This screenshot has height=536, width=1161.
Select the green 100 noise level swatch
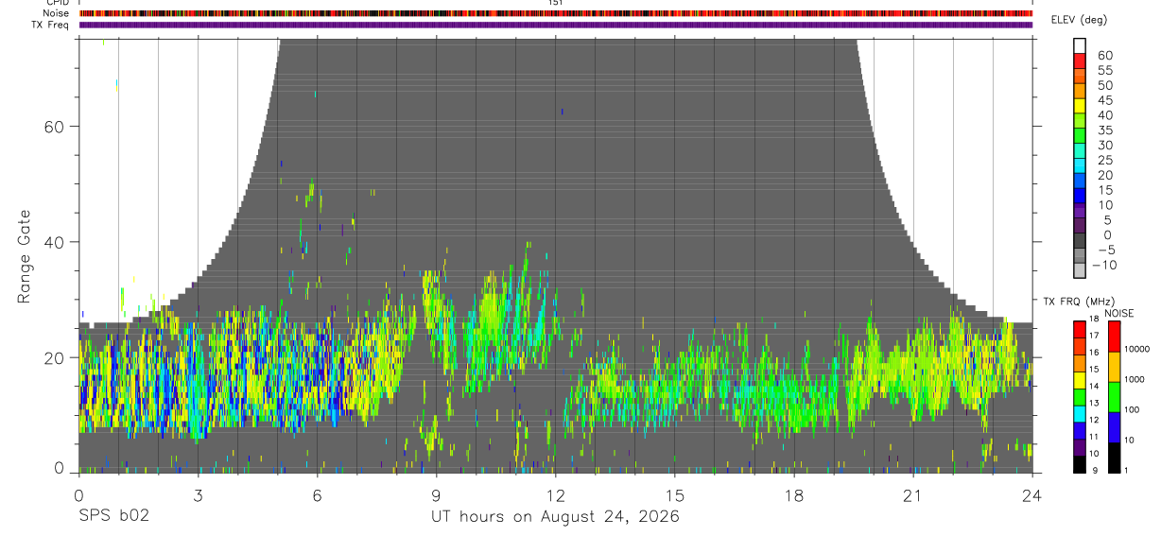[1113, 397]
